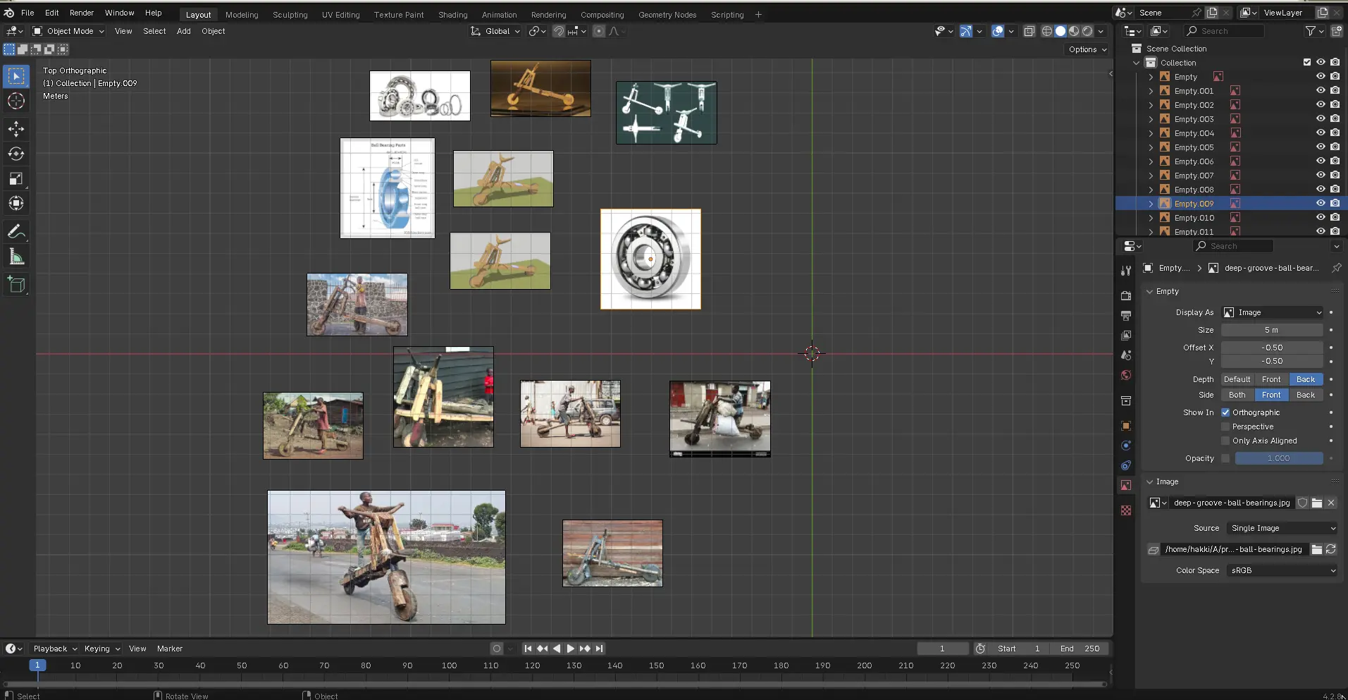
Task: Open the timeline Marker menu
Action: (x=170, y=649)
